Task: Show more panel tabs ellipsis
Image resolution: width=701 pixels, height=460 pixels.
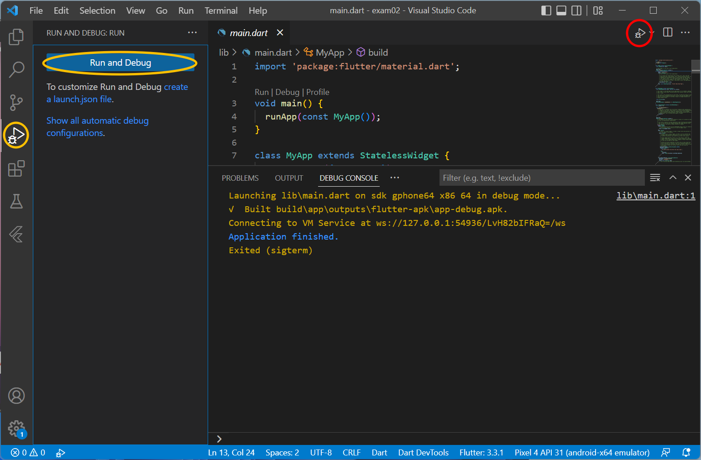Action: [395, 178]
